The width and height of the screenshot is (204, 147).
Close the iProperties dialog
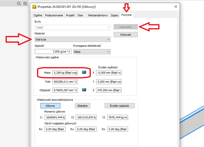pyautogui.click(x=175, y=7)
